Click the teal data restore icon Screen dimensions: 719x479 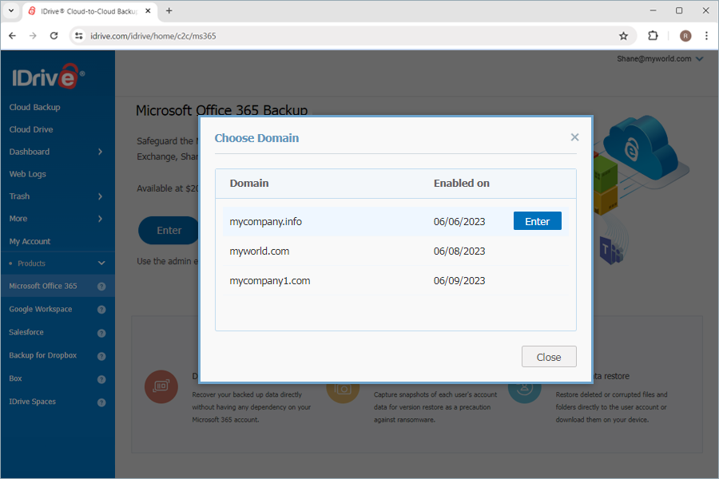pyautogui.click(x=525, y=387)
